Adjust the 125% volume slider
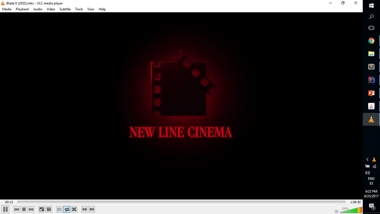380x214 pixels. (x=351, y=210)
